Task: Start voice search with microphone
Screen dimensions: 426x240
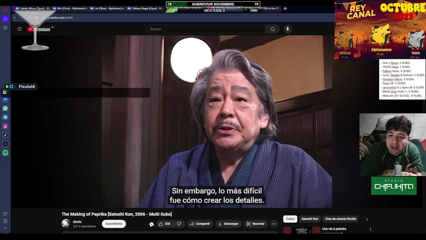Action: [x=288, y=29]
